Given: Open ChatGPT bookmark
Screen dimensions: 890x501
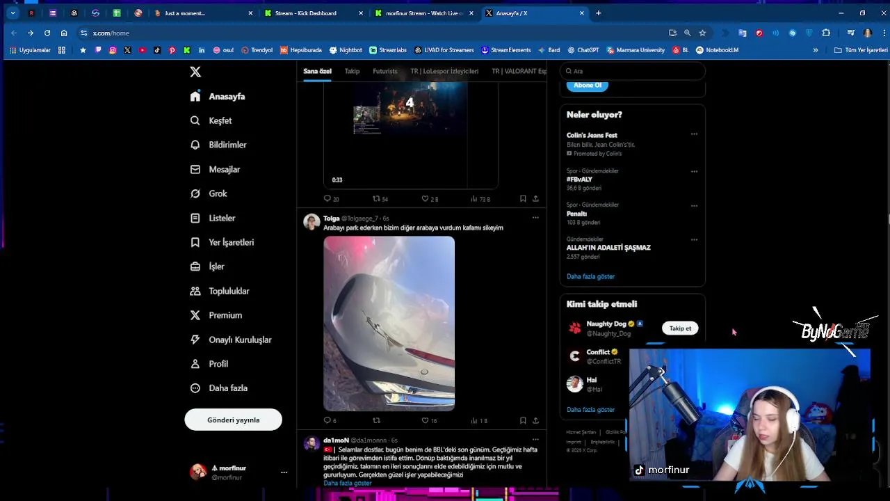Looking at the screenshot, I should (x=583, y=50).
